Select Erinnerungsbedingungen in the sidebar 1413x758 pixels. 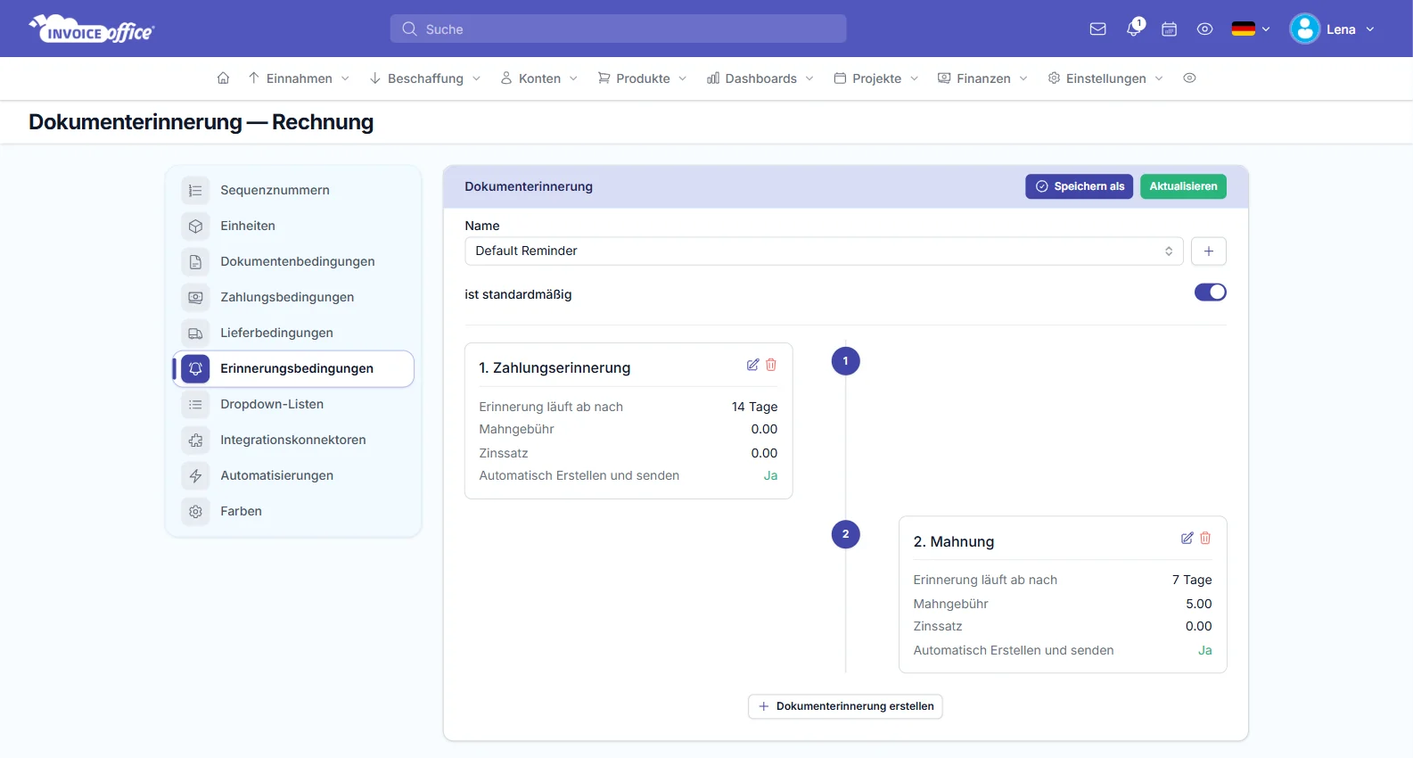[293, 368]
